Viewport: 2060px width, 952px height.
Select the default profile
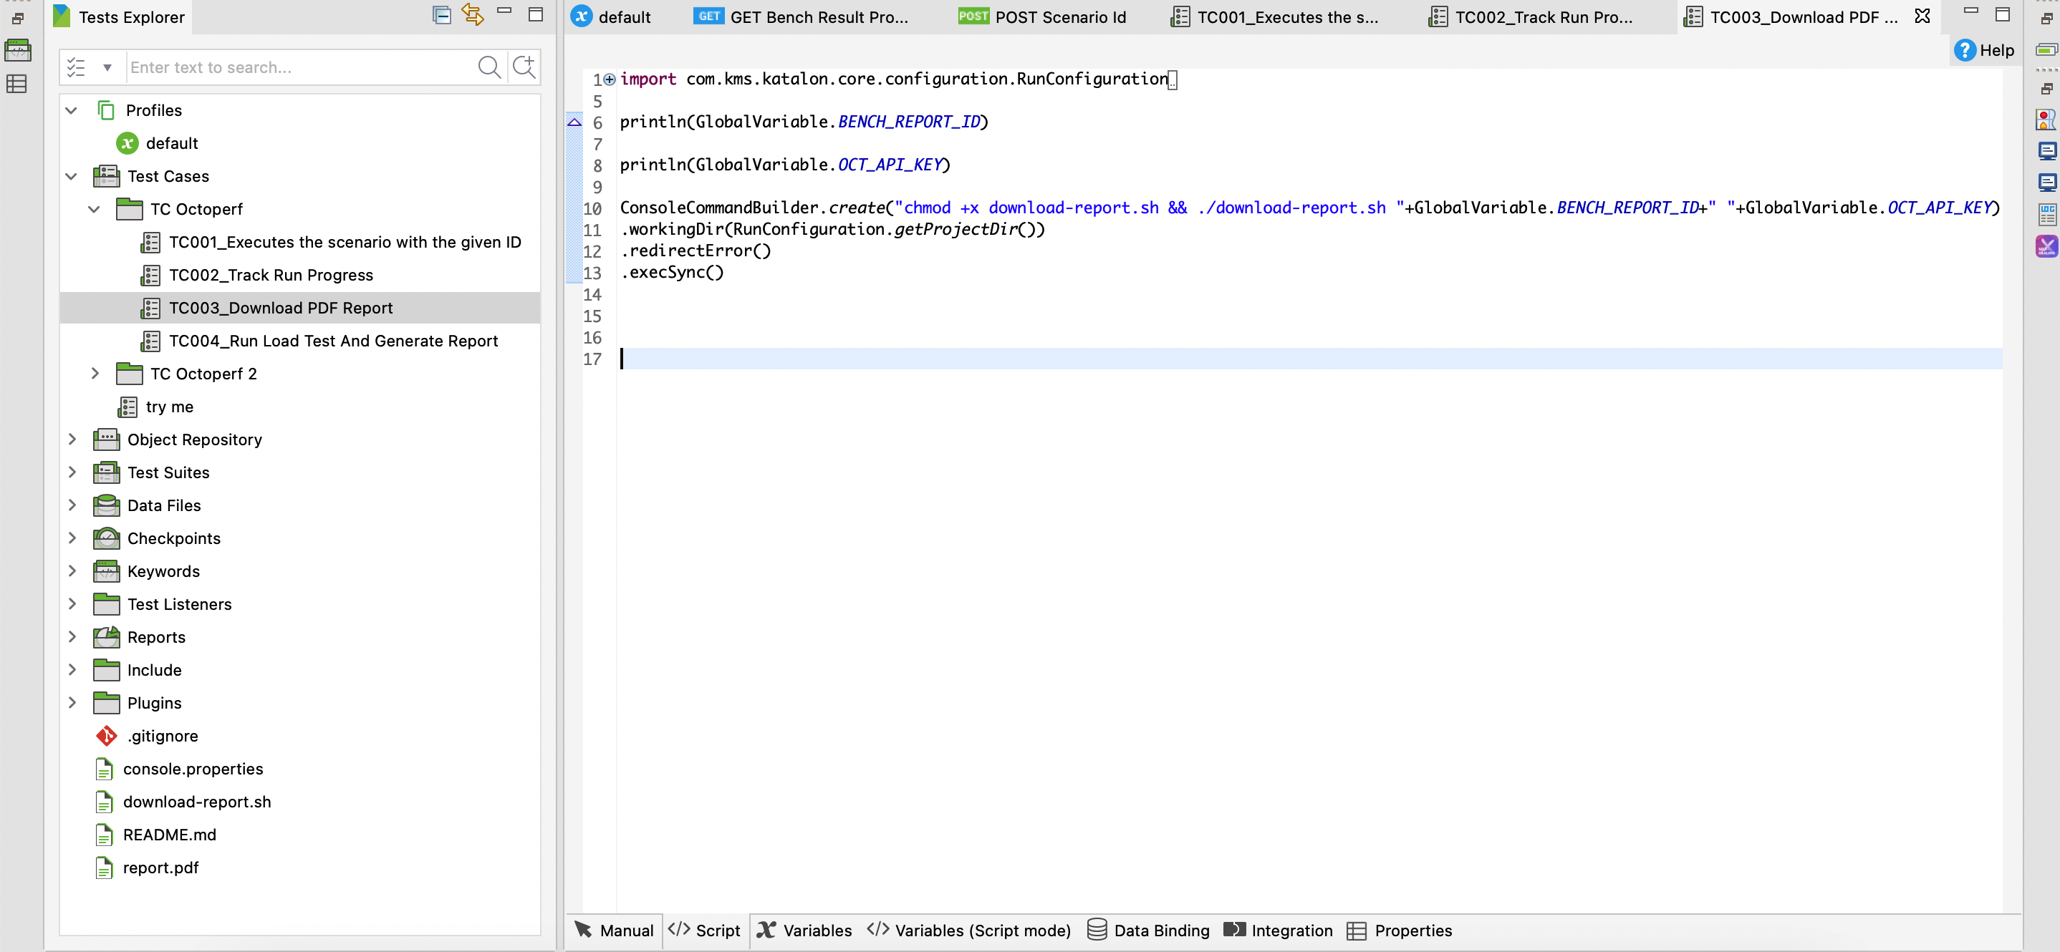pyautogui.click(x=172, y=143)
